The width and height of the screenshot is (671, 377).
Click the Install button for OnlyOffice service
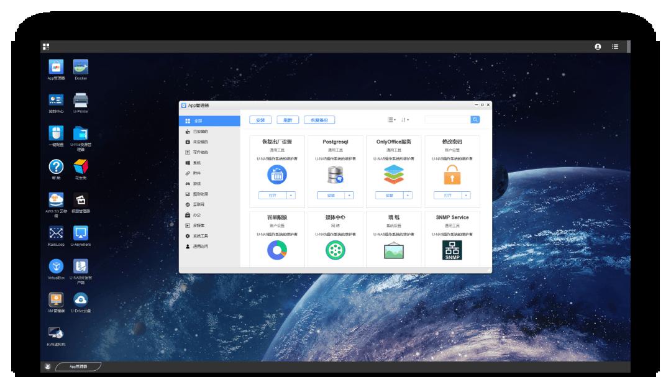click(x=390, y=196)
